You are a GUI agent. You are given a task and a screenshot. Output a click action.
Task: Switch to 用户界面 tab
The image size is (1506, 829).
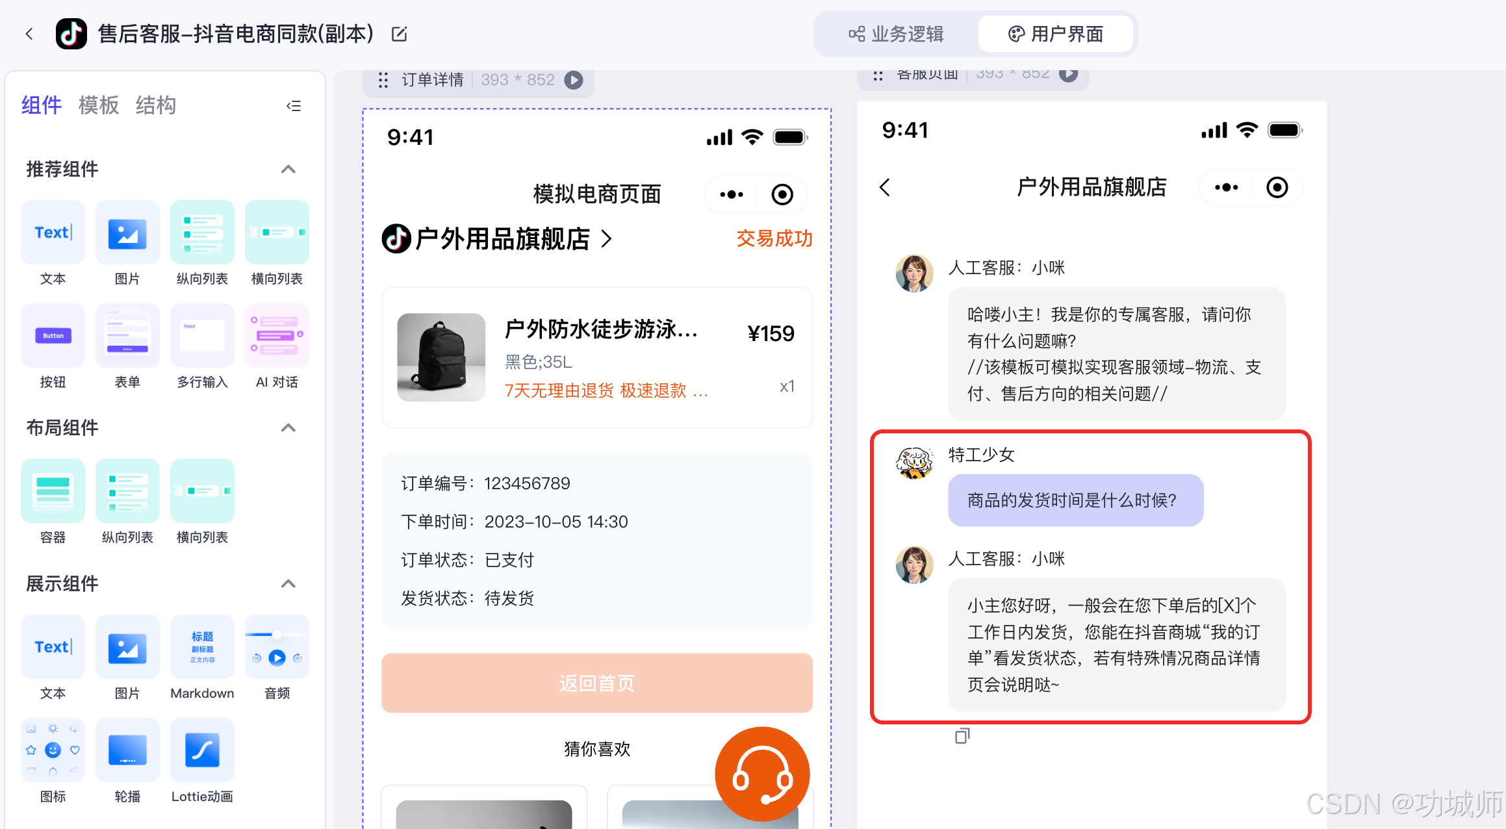coord(1056,34)
